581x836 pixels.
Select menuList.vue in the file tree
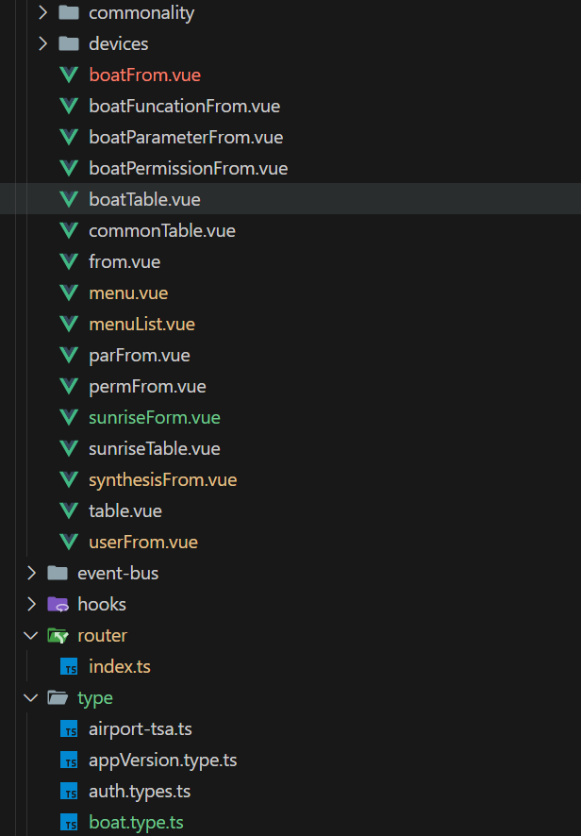(x=141, y=325)
